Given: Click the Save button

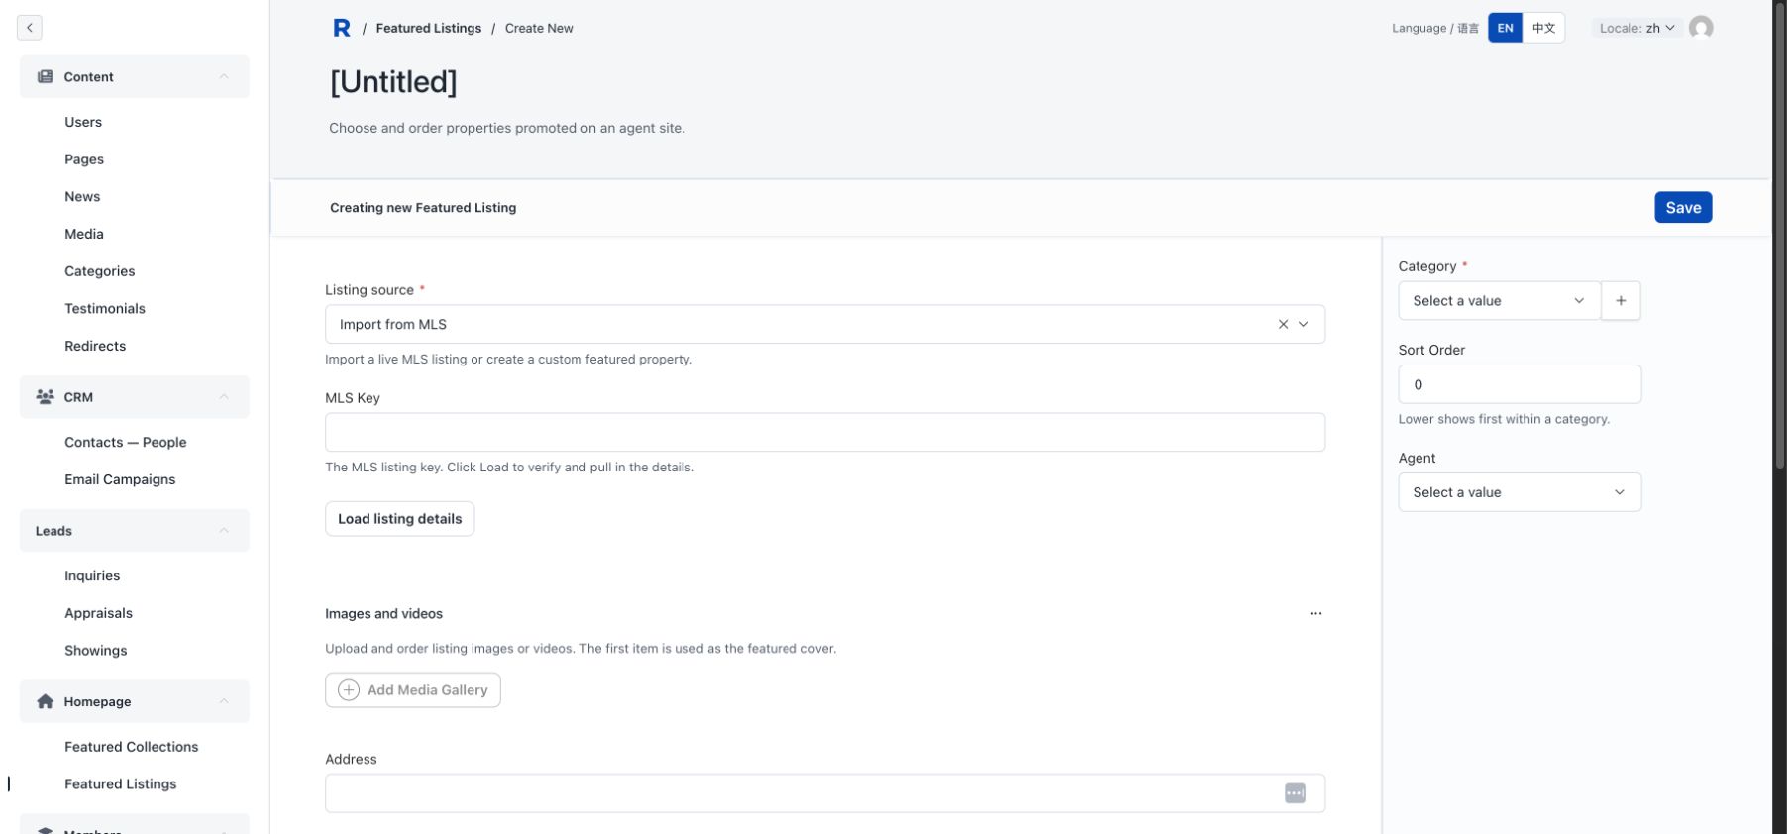Looking at the screenshot, I should pos(1683,207).
